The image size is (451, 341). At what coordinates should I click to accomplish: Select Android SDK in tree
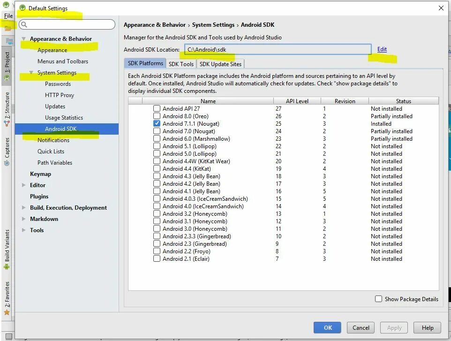click(67, 129)
